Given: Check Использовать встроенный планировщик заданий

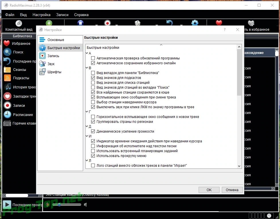Looking at the screenshot, I should coord(93,151).
